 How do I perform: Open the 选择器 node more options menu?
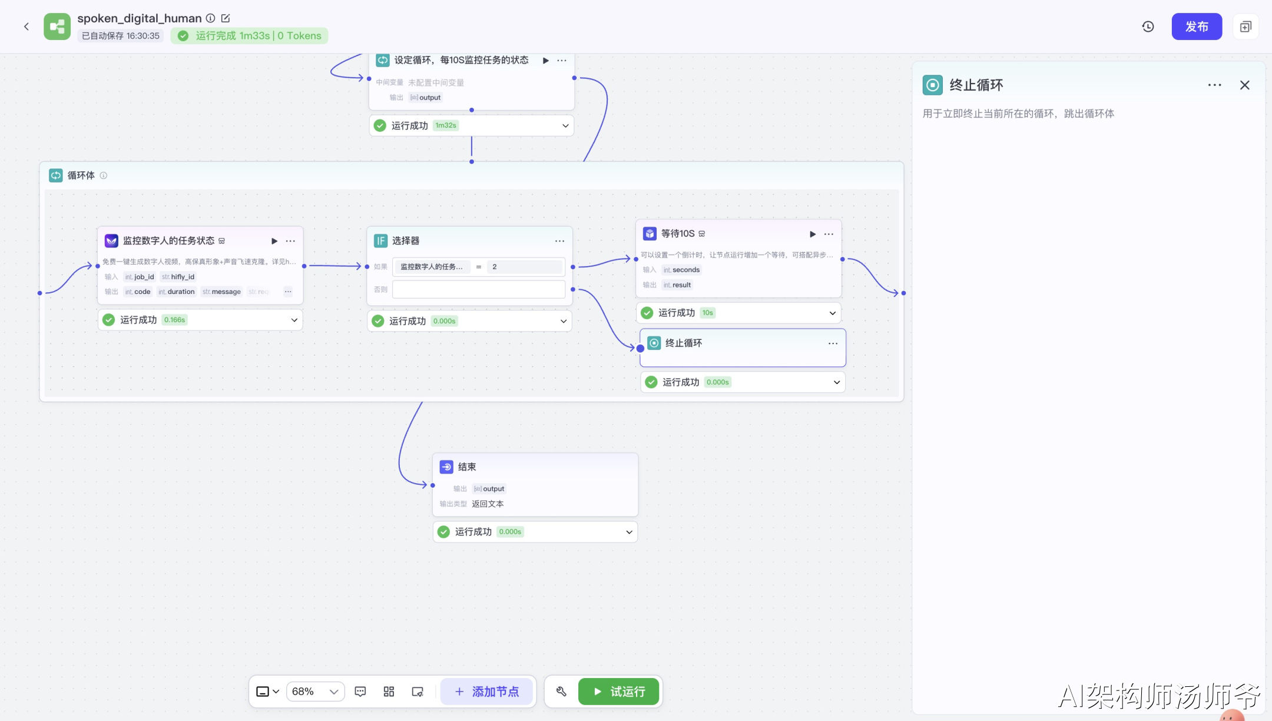[559, 241]
